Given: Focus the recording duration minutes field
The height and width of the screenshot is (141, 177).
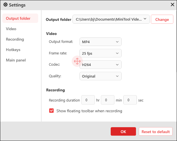Looking at the screenshot, I should tap(108, 100).
